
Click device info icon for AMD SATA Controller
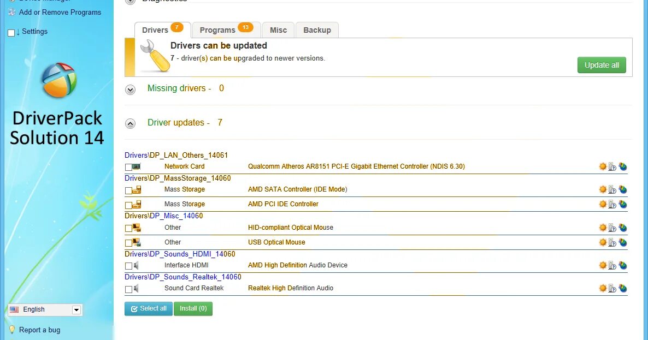(x=612, y=190)
